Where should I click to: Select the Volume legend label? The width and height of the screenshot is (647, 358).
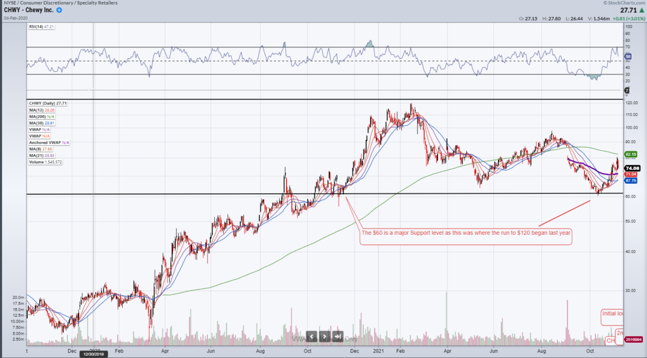click(45, 162)
